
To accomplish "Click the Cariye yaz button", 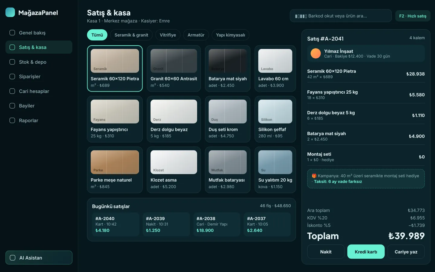I will point(406,252).
